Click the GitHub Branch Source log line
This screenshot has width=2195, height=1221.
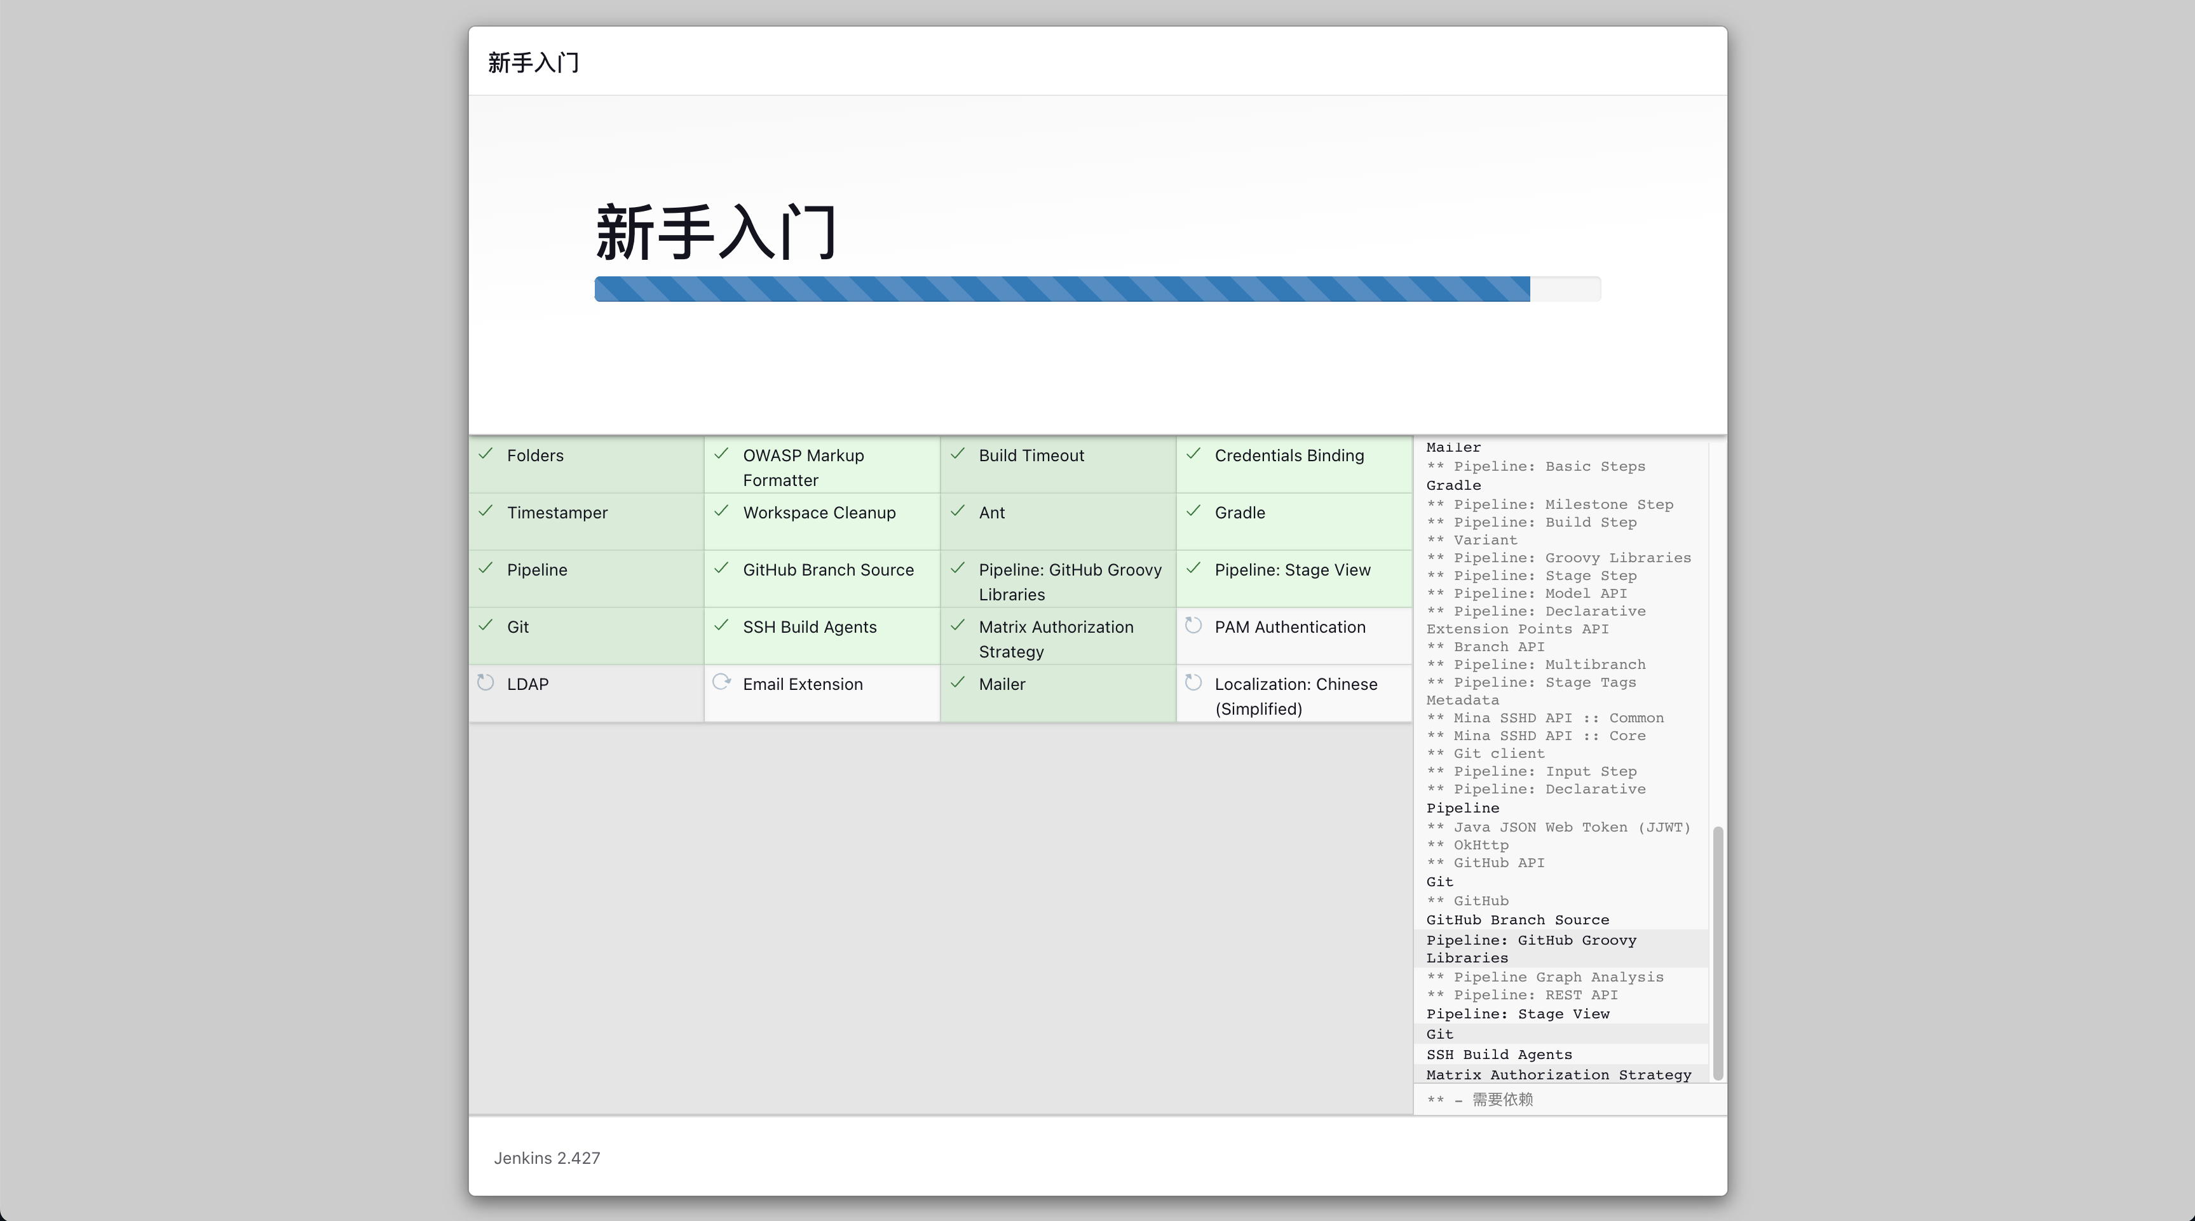pyautogui.click(x=1518, y=921)
